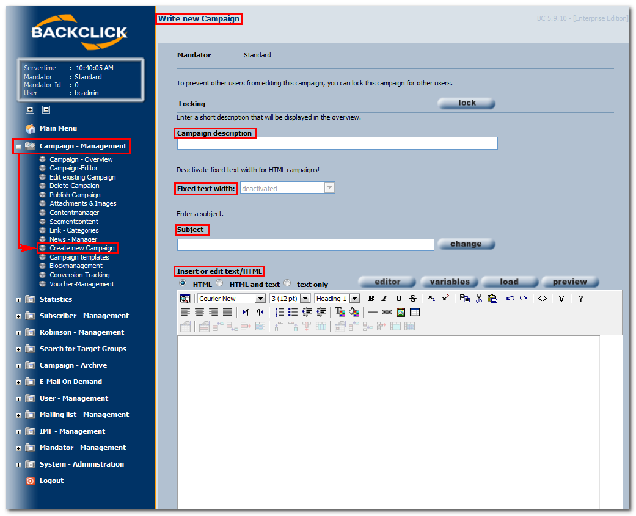Viewport: 636px width, 516px height.
Task: Decrease text indent
Action: [x=307, y=312]
